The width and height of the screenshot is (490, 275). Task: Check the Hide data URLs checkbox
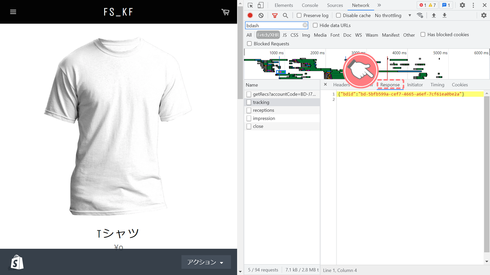315,25
